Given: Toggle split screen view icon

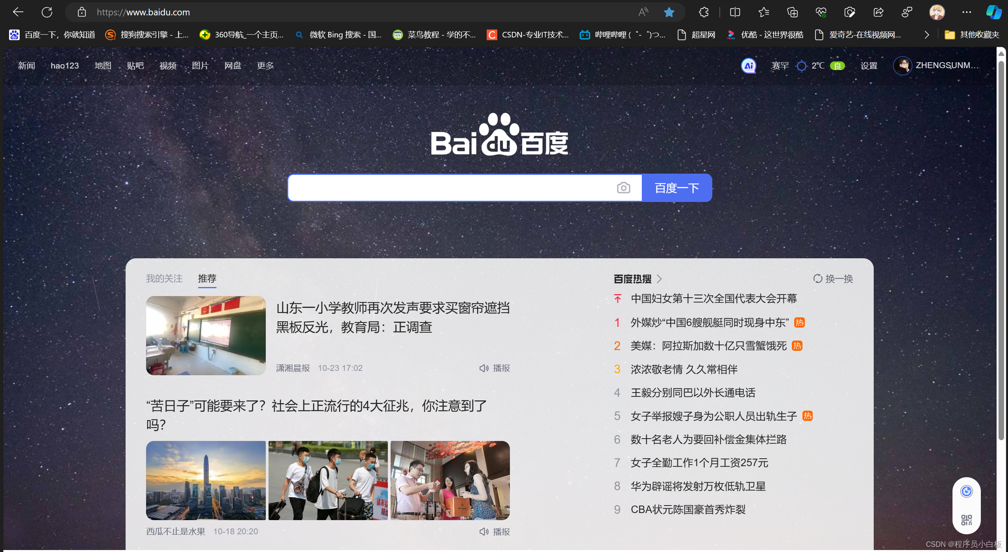Looking at the screenshot, I should pos(735,12).
